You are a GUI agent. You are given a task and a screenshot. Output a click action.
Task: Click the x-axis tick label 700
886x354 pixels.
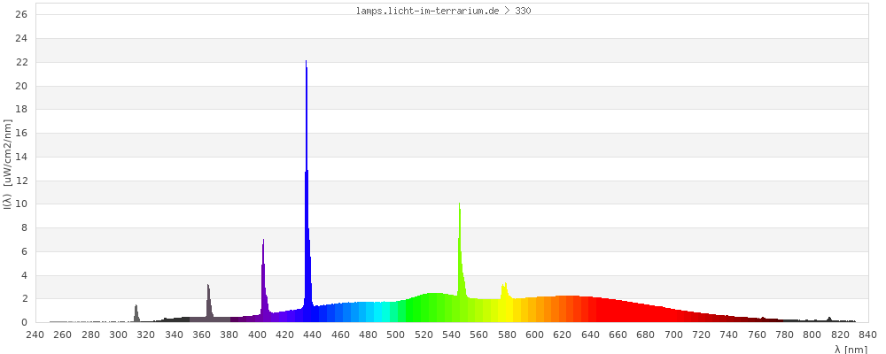673,335
